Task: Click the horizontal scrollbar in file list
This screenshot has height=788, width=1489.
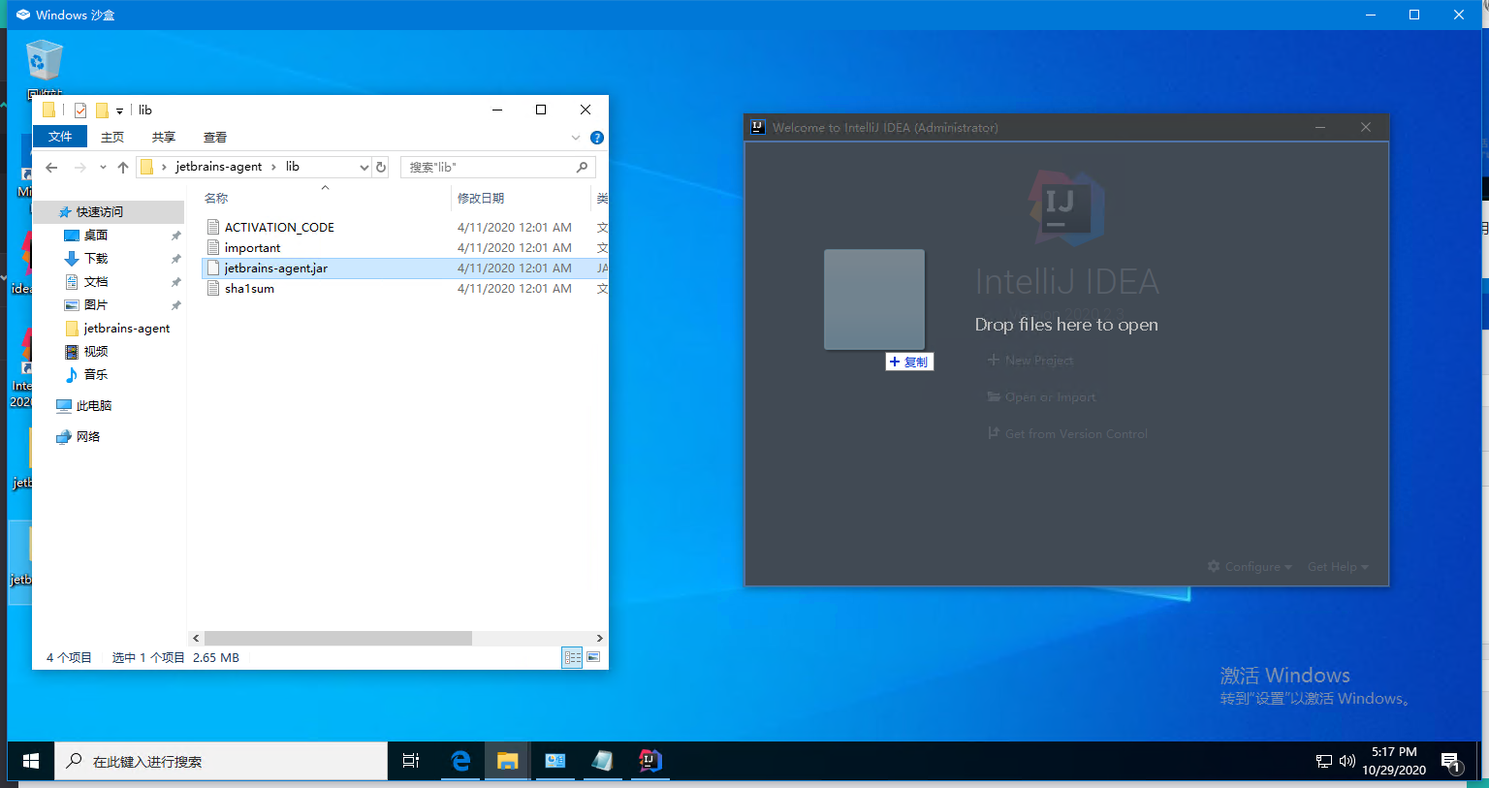Action: tap(337, 638)
